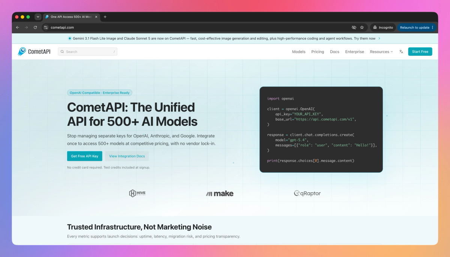Click the announcement banner arrow chevron
Viewport: 450px width, 257px height.
click(x=379, y=38)
